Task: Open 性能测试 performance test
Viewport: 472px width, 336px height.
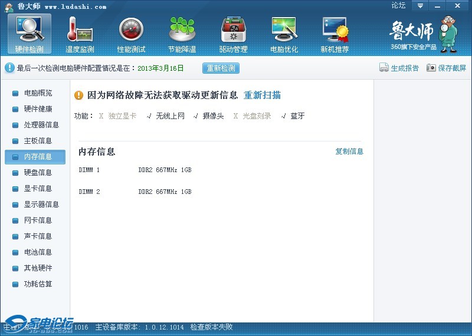Action: (x=131, y=34)
